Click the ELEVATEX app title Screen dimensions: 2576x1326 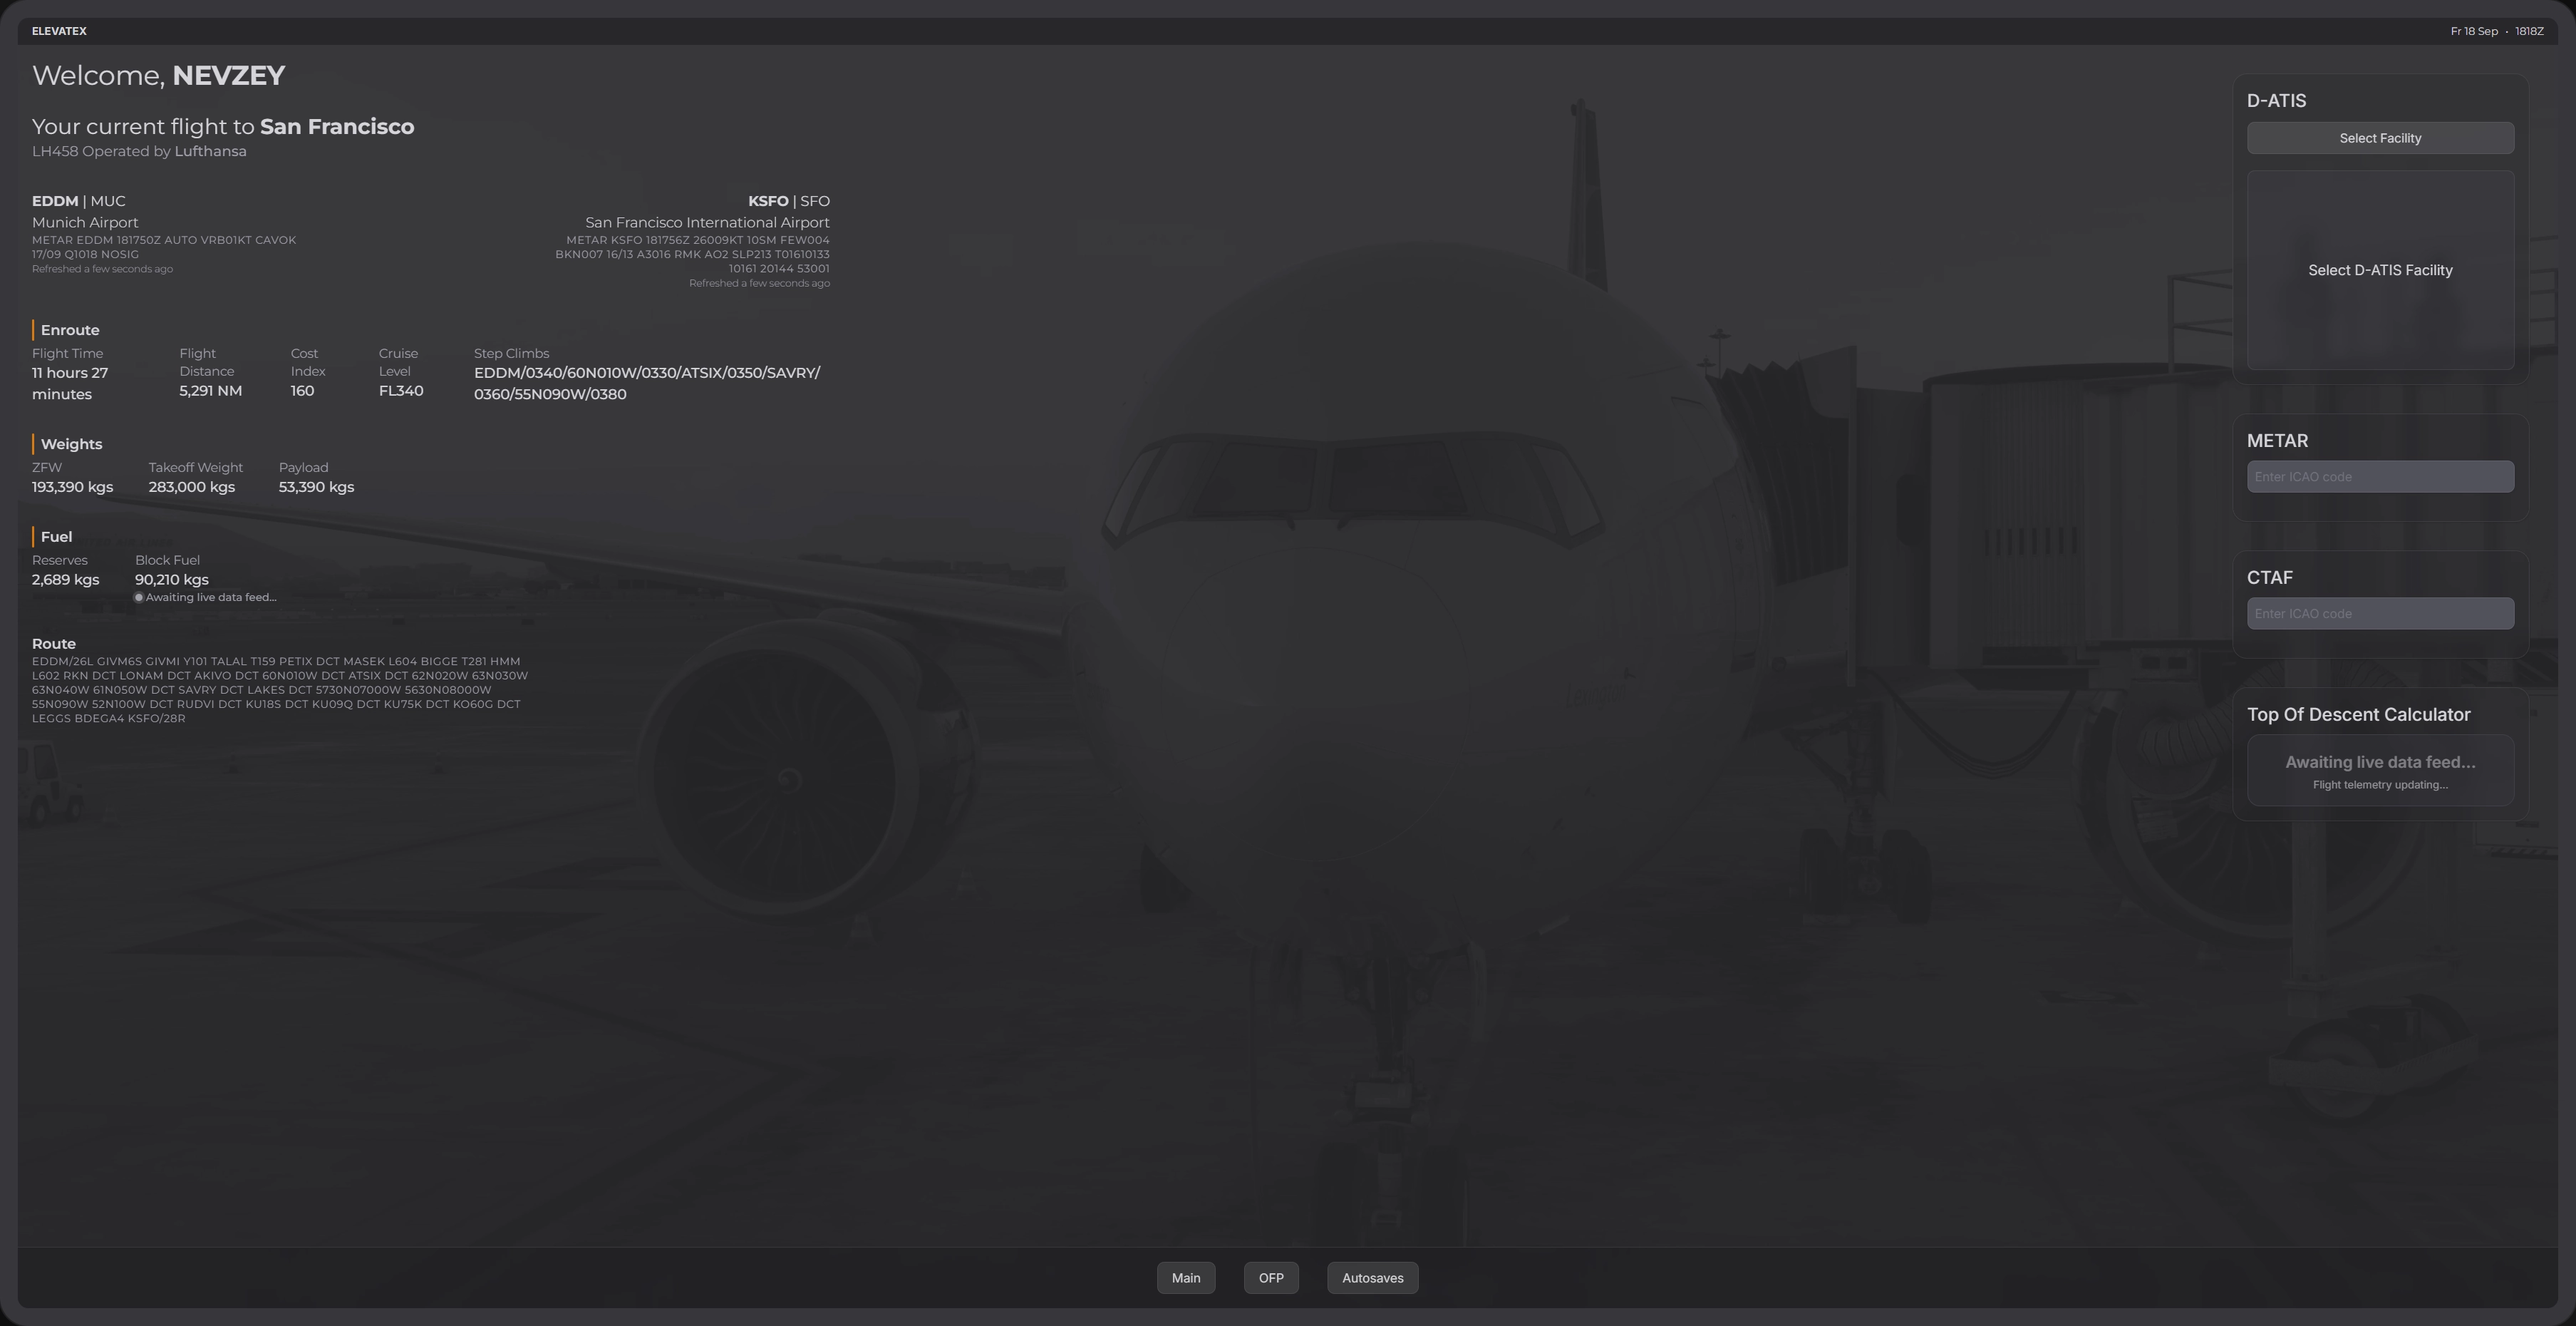point(59,31)
